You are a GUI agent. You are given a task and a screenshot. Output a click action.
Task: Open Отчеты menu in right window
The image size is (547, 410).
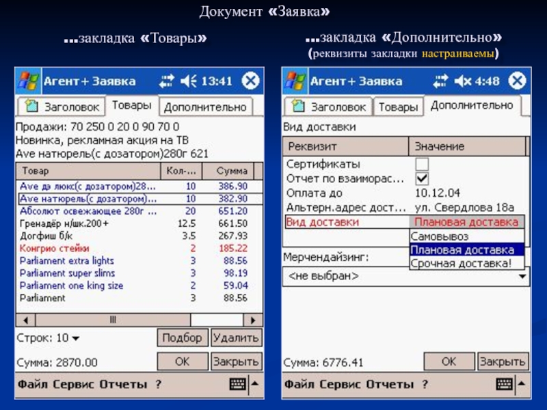pos(390,384)
